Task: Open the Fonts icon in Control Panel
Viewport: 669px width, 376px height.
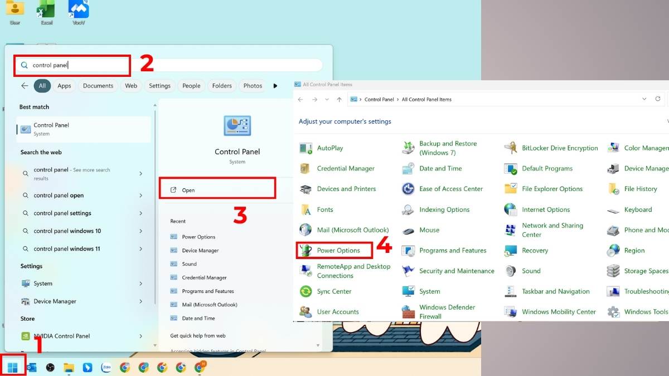Action: 306,209
